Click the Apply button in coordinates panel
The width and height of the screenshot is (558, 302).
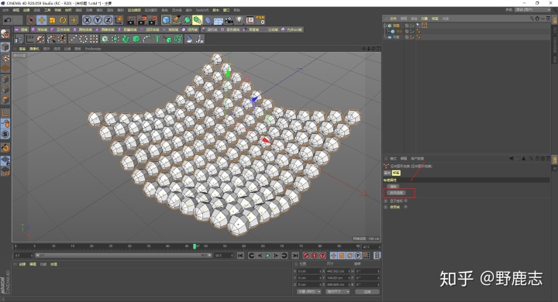[x=367, y=292]
